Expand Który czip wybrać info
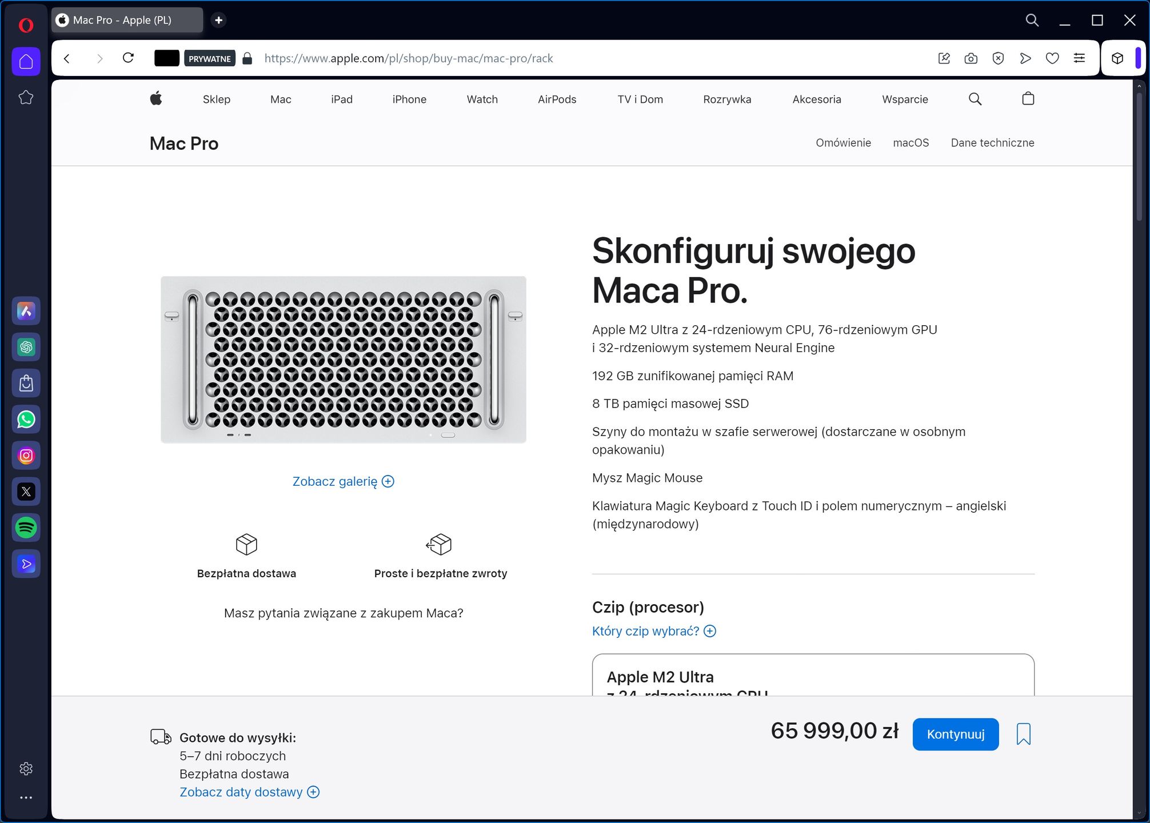 coord(654,631)
